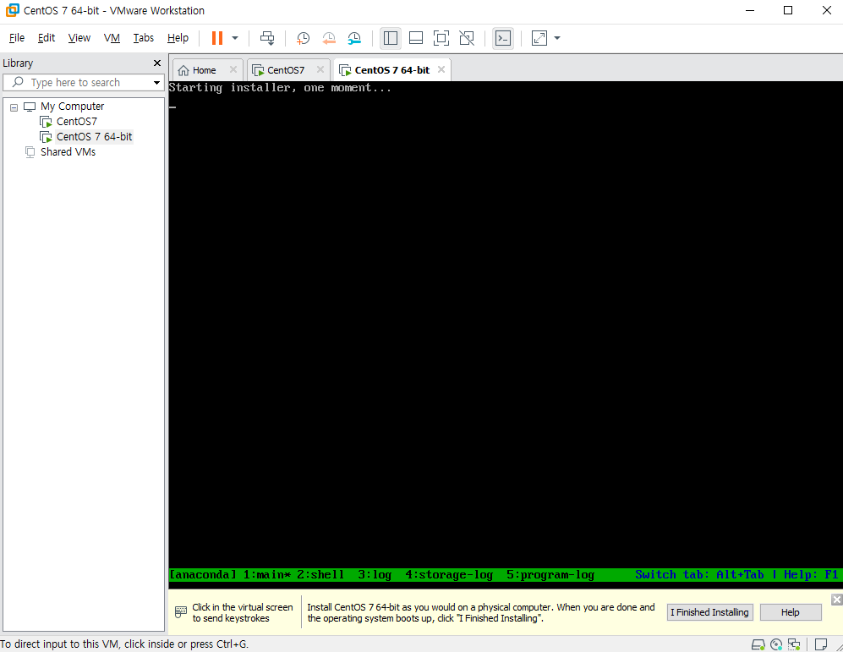Image resolution: width=843 pixels, height=652 pixels.
Task: Click the anaconda 2:shell tab text
Action: pos(320,574)
